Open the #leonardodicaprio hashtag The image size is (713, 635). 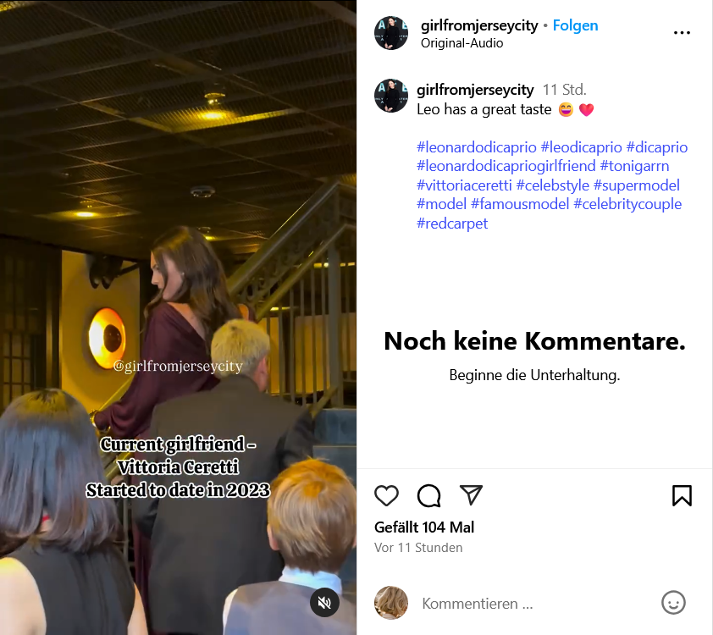(477, 147)
